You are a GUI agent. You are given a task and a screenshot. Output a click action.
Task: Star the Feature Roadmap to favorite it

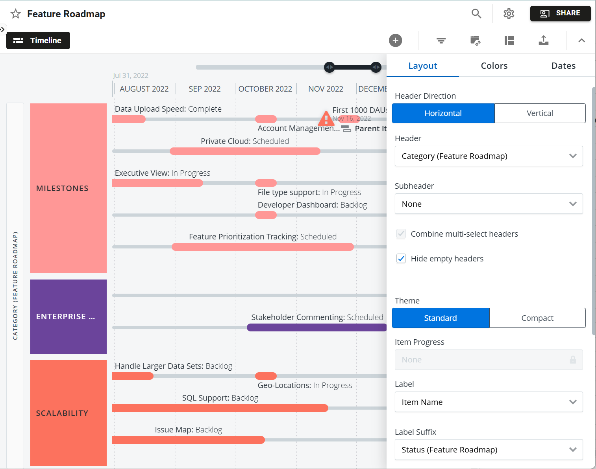(15, 13)
